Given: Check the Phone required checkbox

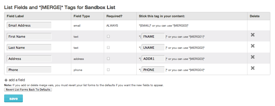Looking at the screenshot, I should pos(108,69).
